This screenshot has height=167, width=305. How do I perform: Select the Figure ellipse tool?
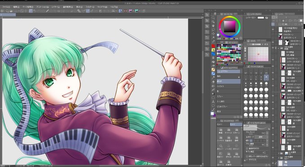click(213, 98)
